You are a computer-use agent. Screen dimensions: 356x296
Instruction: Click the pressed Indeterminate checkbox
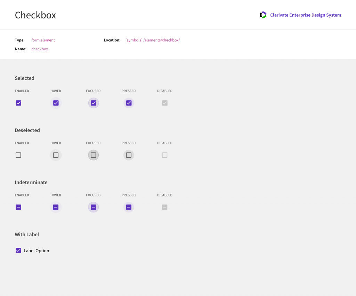pyautogui.click(x=129, y=207)
